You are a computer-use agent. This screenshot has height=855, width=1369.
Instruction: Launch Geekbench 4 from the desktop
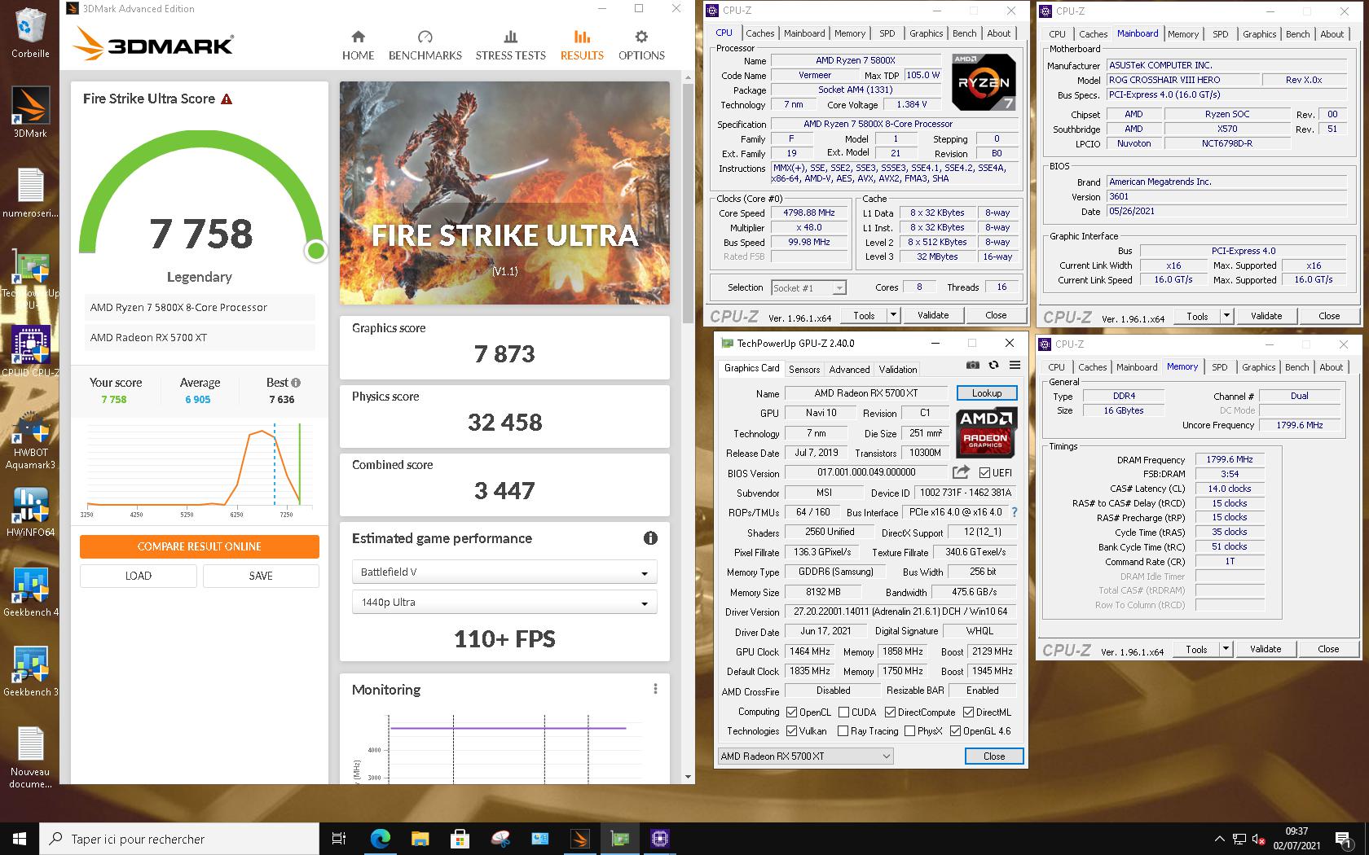coord(30,592)
